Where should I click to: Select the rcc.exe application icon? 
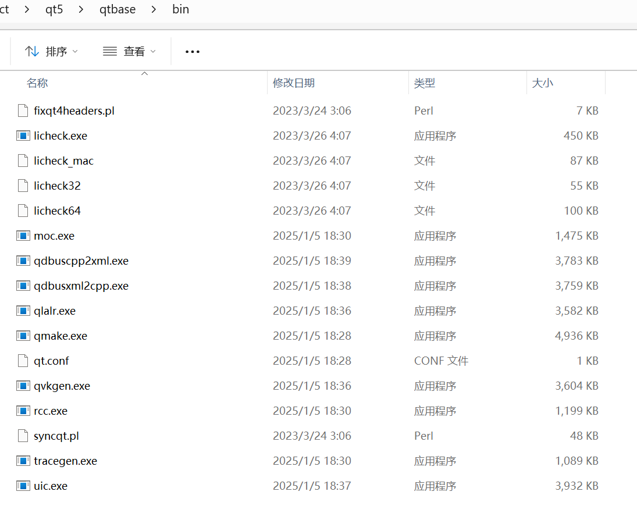[x=23, y=411]
